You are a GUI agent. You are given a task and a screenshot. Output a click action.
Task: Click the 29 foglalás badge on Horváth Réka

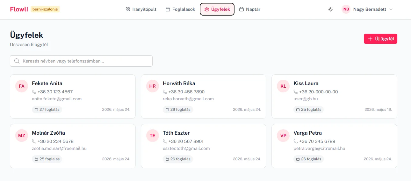click(178, 110)
